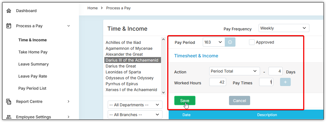
Task: Click the Process a Pay calendar icon
Action: 9,26
